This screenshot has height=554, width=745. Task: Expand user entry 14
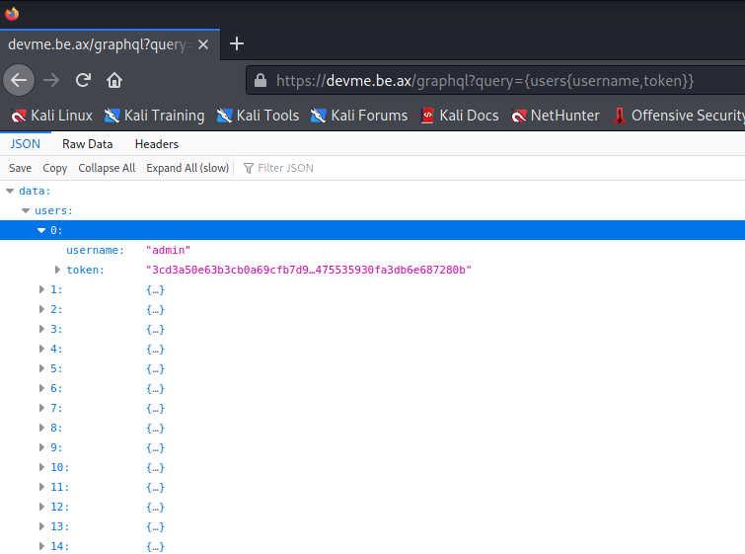(41, 546)
